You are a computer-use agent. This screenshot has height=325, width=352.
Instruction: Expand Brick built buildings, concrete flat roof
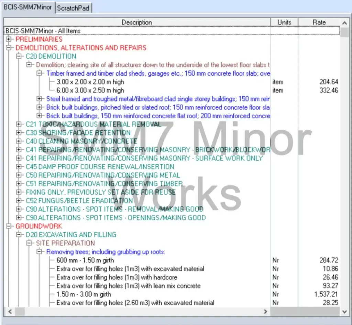click(39, 116)
